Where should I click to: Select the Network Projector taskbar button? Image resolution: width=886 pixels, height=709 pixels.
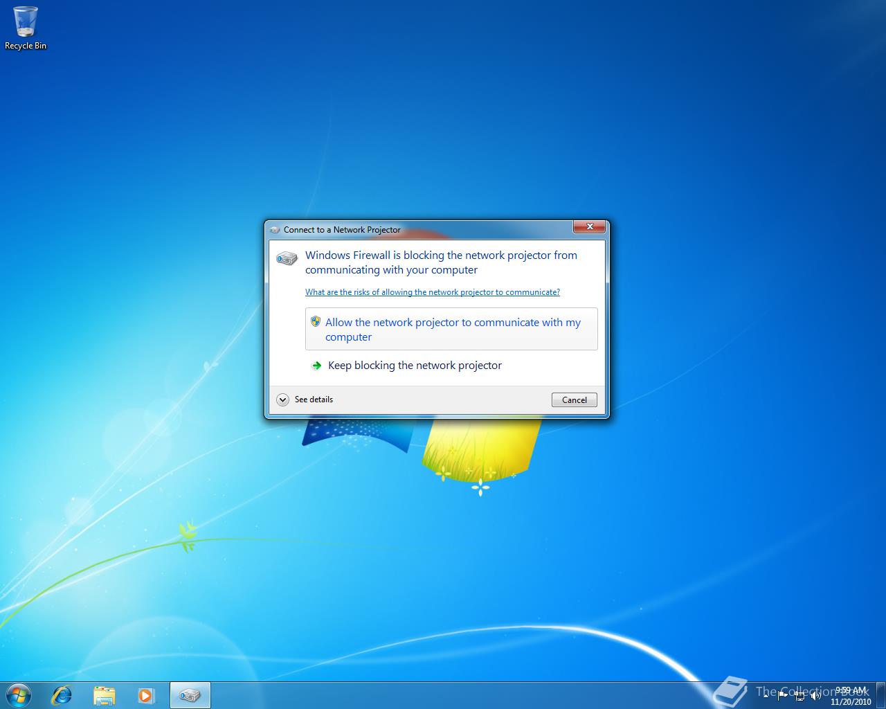[190, 695]
